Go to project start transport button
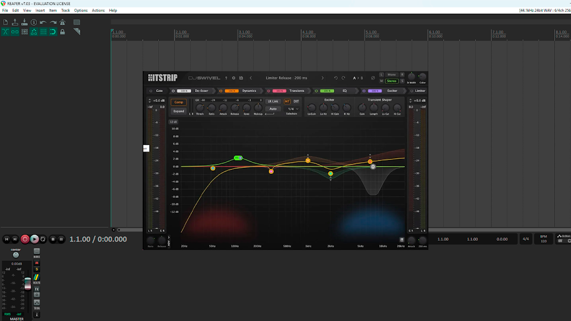The height and width of the screenshot is (321, 571). (7, 239)
